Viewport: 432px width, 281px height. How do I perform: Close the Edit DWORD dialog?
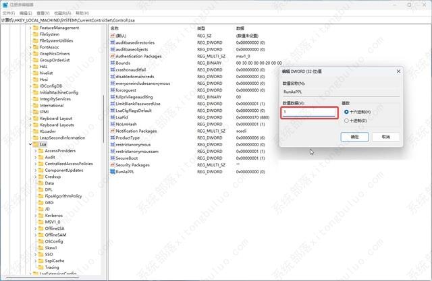[398, 71]
